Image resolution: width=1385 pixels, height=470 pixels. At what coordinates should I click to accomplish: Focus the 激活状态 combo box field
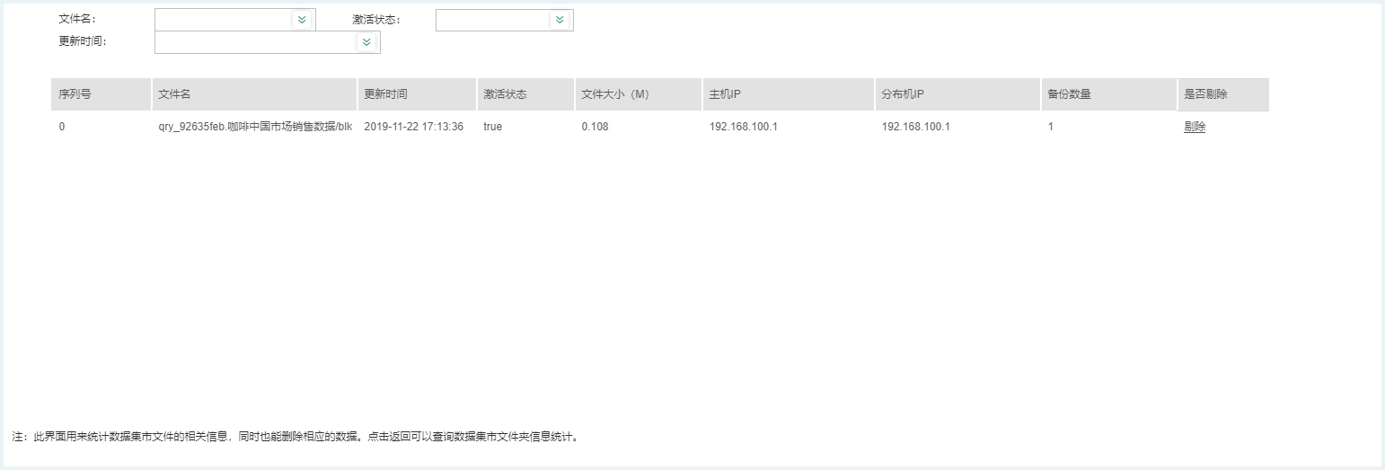tap(492, 20)
